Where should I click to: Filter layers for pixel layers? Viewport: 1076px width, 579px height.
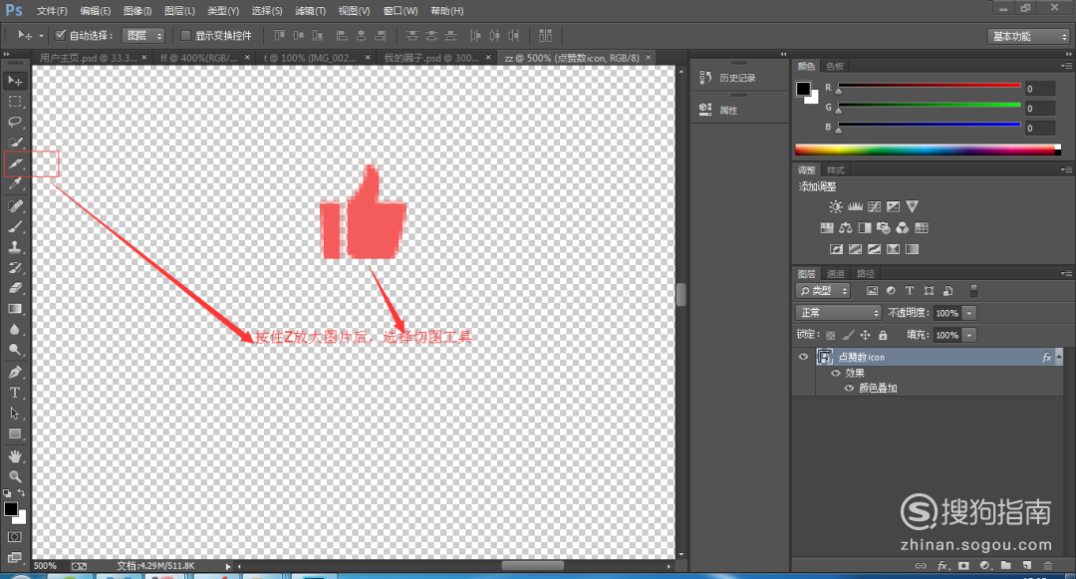click(x=872, y=291)
